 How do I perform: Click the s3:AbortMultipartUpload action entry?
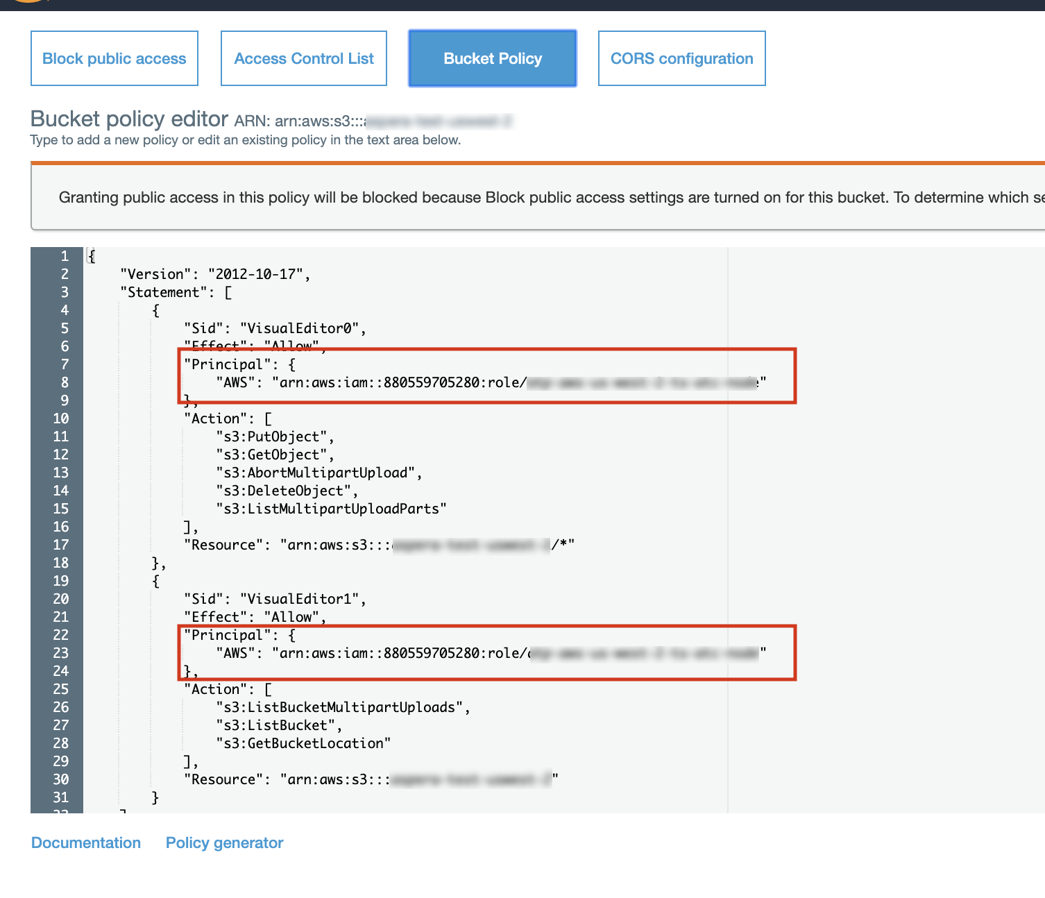[x=318, y=473]
